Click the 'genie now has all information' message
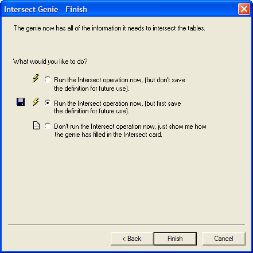Image resolution: width=253 pixels, height=253 pixels. 109,28
